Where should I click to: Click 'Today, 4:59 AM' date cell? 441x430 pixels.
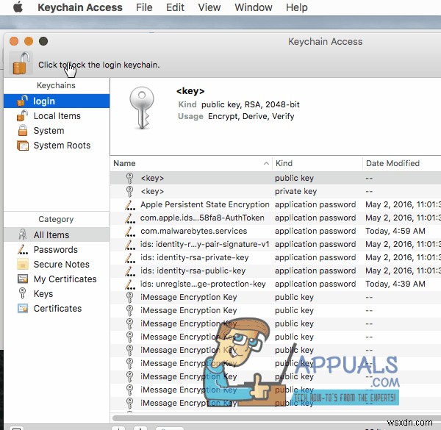(395, 231)
